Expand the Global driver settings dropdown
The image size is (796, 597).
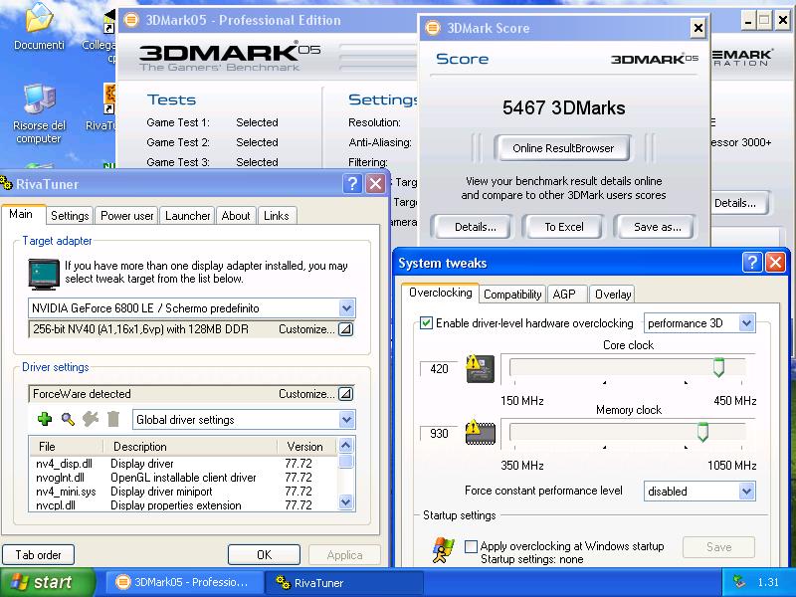point(346,420)
